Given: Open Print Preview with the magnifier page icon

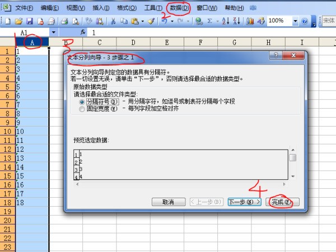Looking at the screenshot, I should tap(76, 21).
